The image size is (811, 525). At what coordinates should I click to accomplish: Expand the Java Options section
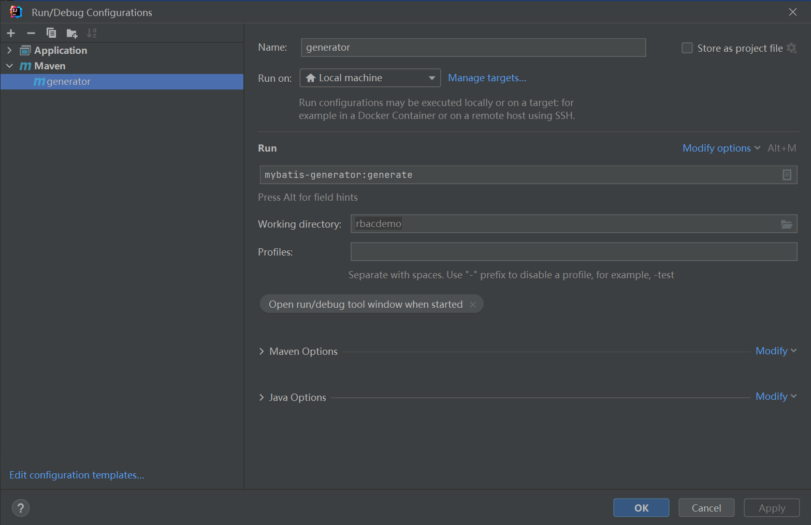point(262,397)
